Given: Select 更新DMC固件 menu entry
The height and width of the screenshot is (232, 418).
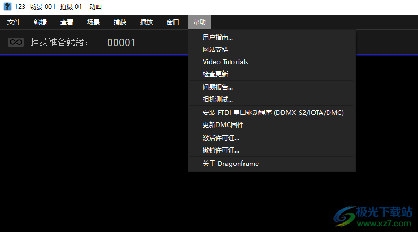Looking at the screenshot, I should coord(272,125).
